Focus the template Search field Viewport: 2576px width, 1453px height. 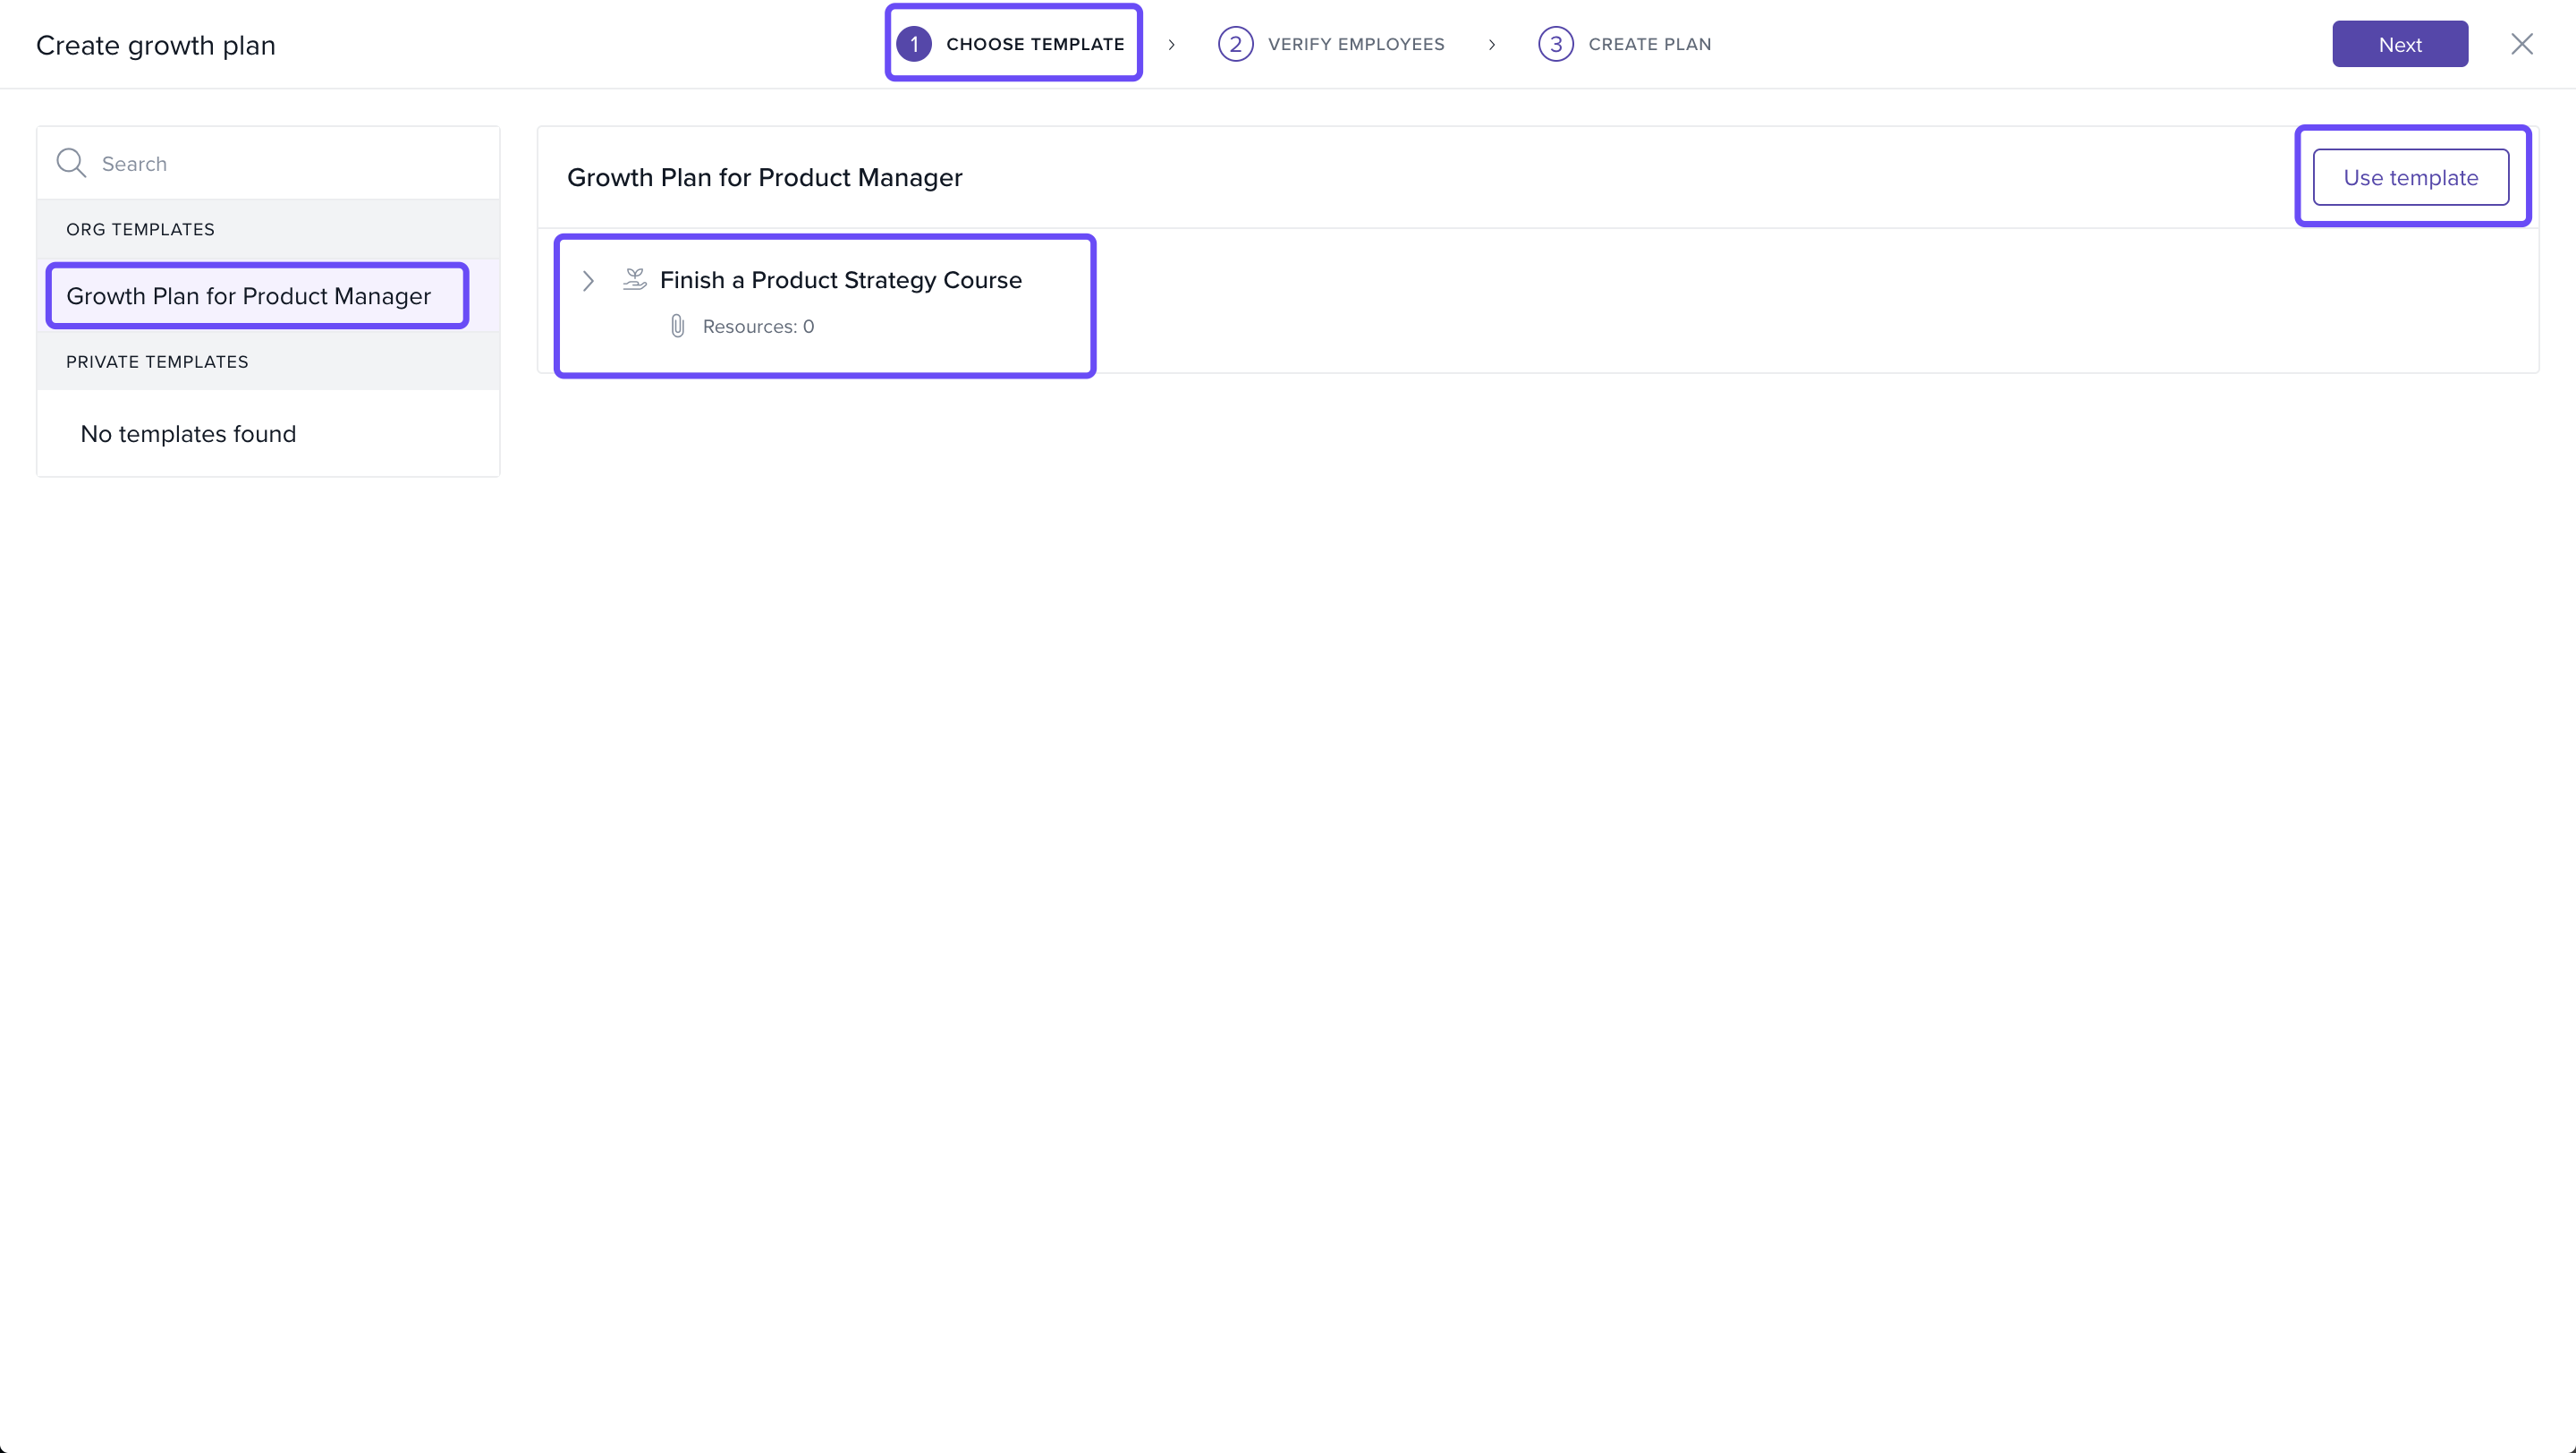coord(290,163)
